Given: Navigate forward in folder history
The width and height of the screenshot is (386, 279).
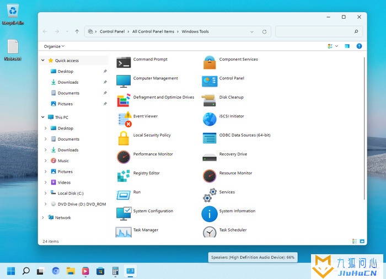Looking at the screenshot, I should [x=57, y=31].
